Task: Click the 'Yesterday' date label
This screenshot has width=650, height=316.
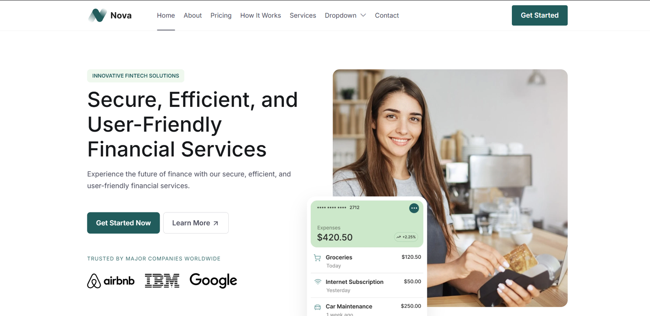Action: pos(338,290)
